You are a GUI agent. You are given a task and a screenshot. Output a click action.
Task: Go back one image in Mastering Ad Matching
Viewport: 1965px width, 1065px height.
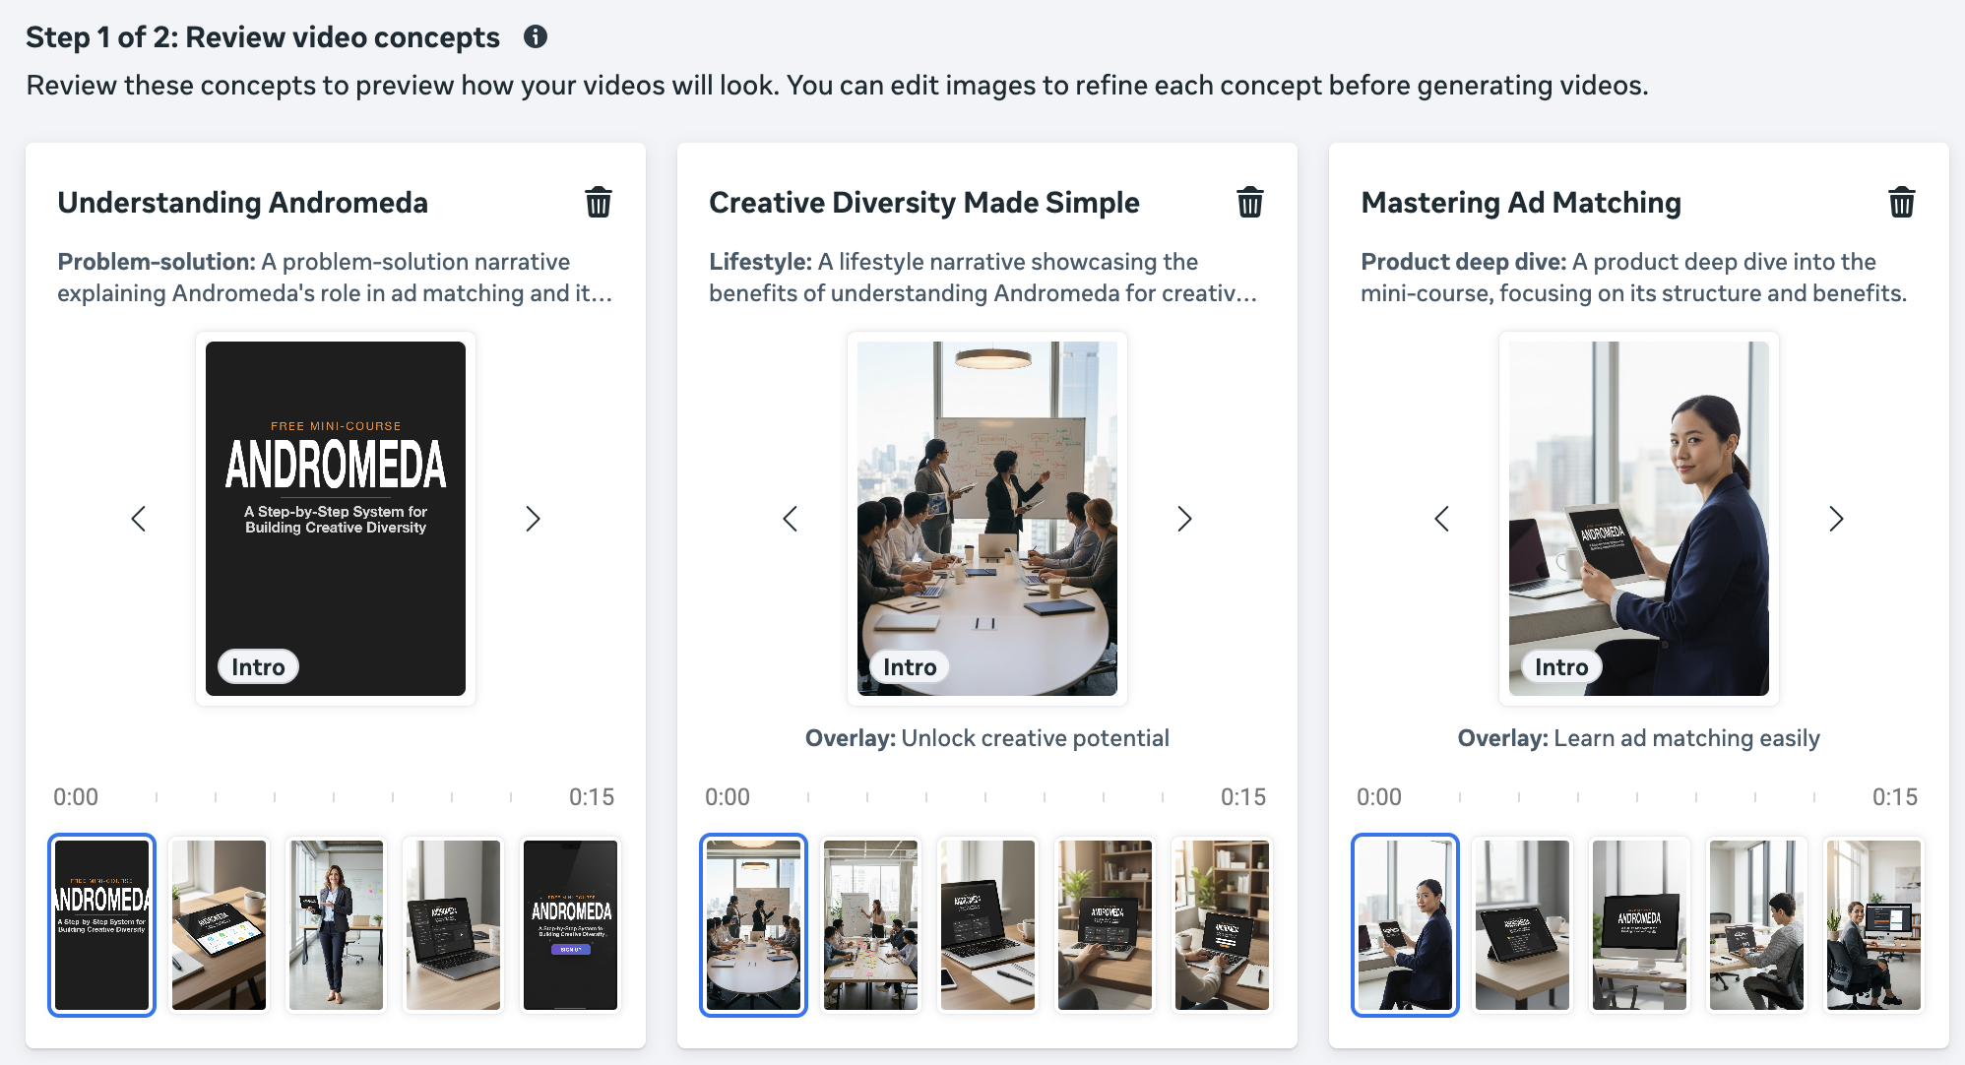pos(1442,519)
